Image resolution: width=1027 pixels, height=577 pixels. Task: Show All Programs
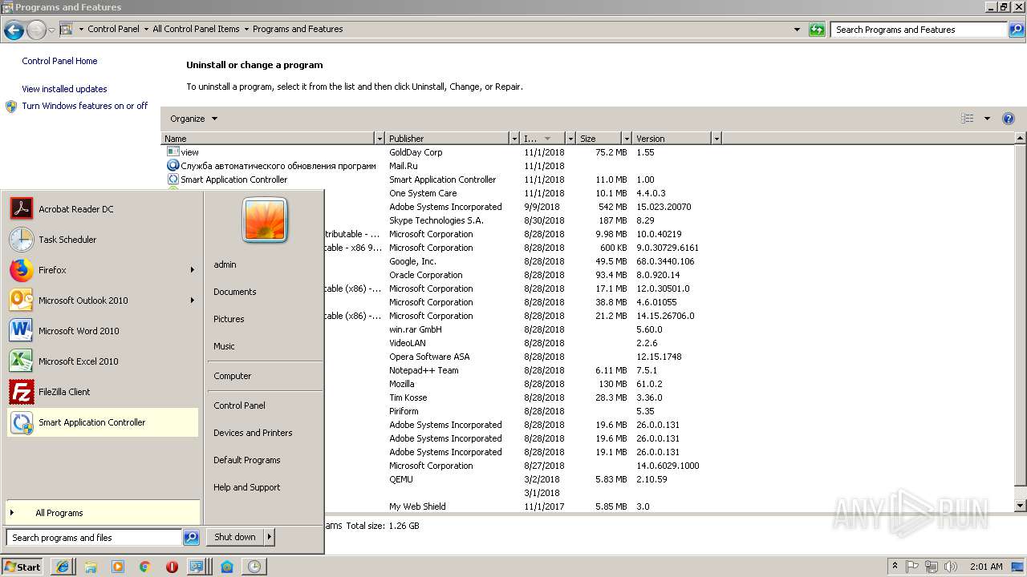[102, 513]
